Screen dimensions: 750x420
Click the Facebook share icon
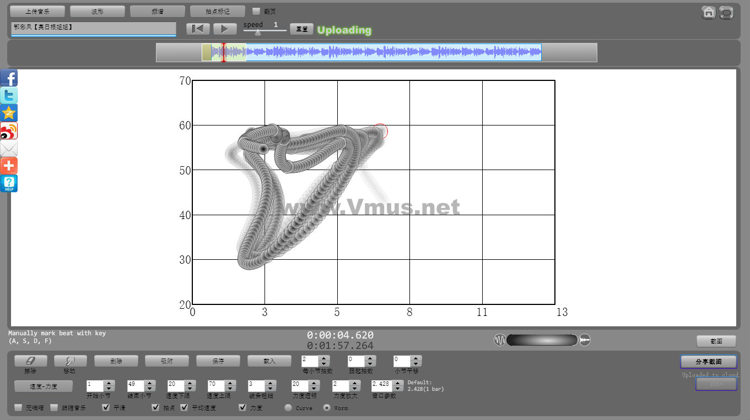pos(9,78)
